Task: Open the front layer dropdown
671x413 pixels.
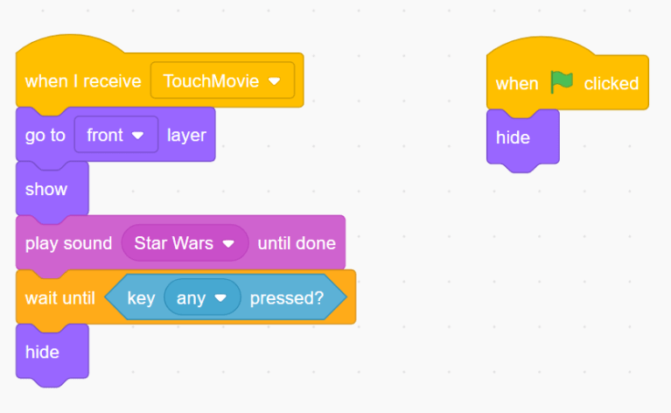Action: [115, 136]
